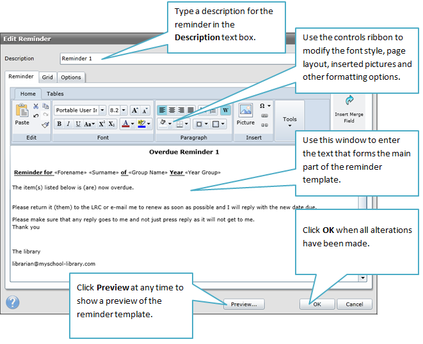This screenshot has height=344, width=423.
Task: Toggle Underline formatting
Action: (x=77, y=124)
